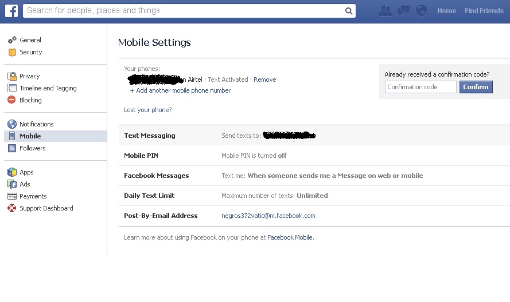Screen dimensions: 510x302
Task: Click the Payments card icon
Action: [x=12, y=196]
